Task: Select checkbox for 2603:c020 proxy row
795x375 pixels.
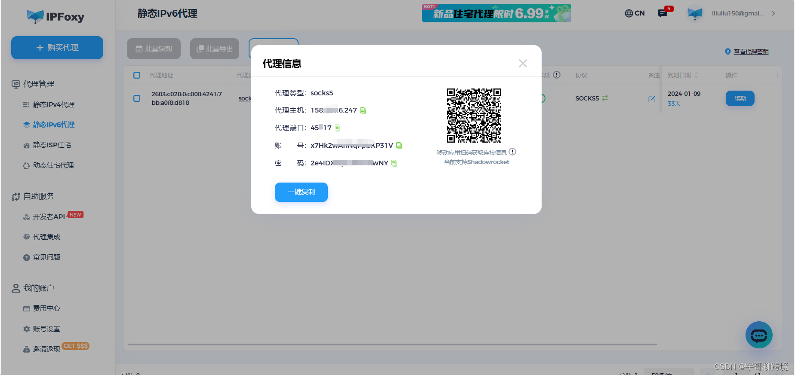Action: [137, 98]
